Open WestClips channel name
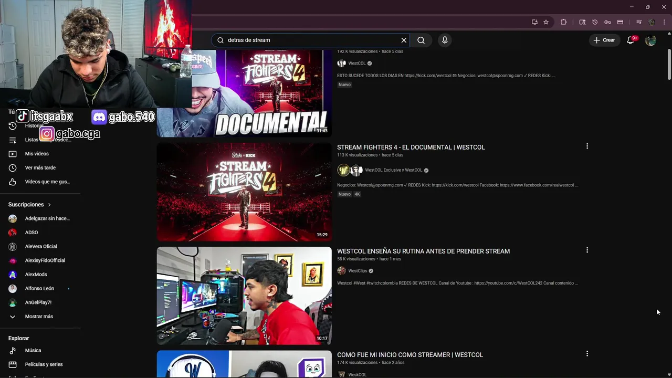 pyautogui.click(x=358, y=271)
